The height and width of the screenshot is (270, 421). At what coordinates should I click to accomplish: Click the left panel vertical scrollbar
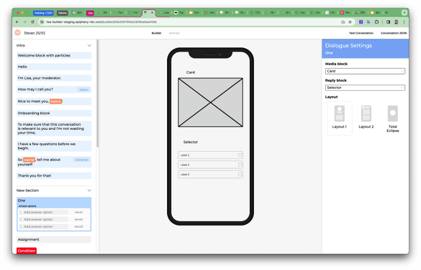(x=97, y=93)
